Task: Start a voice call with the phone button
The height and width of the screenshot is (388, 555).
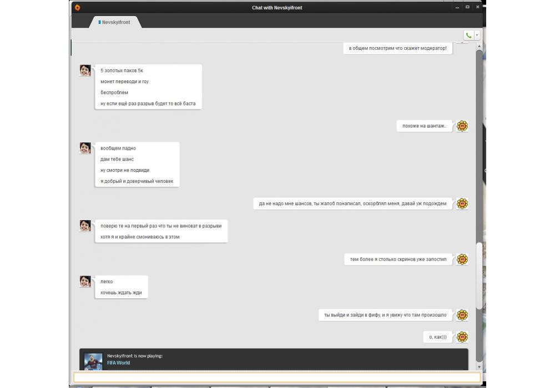Action: 469,35
